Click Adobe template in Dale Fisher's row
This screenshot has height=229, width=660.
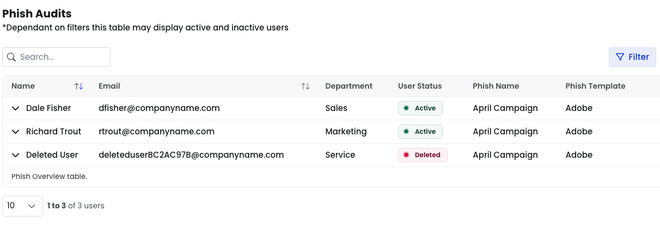[579, 108]
